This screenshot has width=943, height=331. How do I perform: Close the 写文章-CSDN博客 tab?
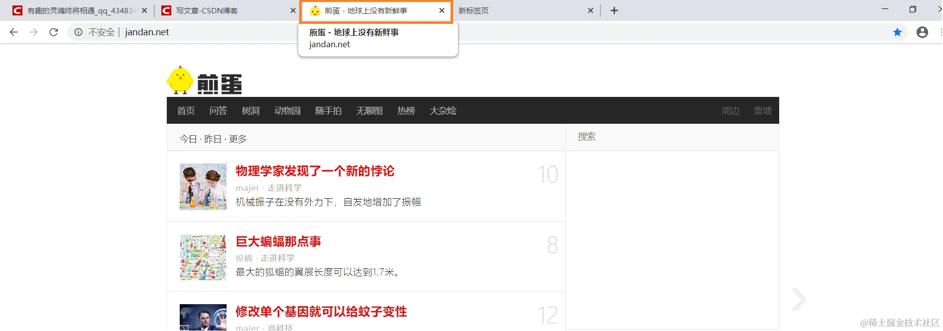click(293, 10)
